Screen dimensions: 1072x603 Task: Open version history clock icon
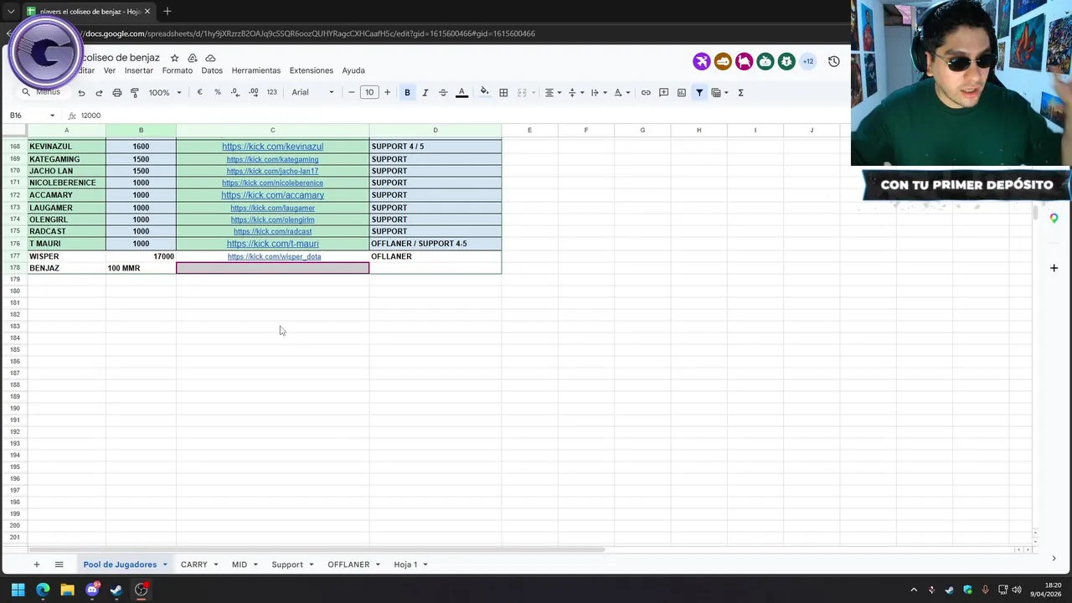[834, 61]
